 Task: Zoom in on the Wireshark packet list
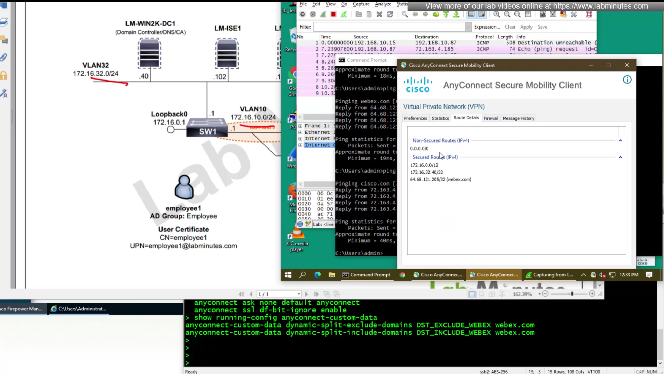click(496, 14)
